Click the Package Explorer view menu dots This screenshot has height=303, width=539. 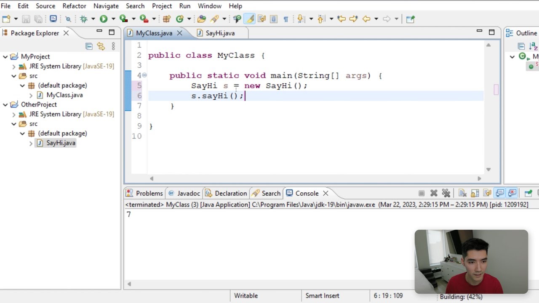(113, 46)
